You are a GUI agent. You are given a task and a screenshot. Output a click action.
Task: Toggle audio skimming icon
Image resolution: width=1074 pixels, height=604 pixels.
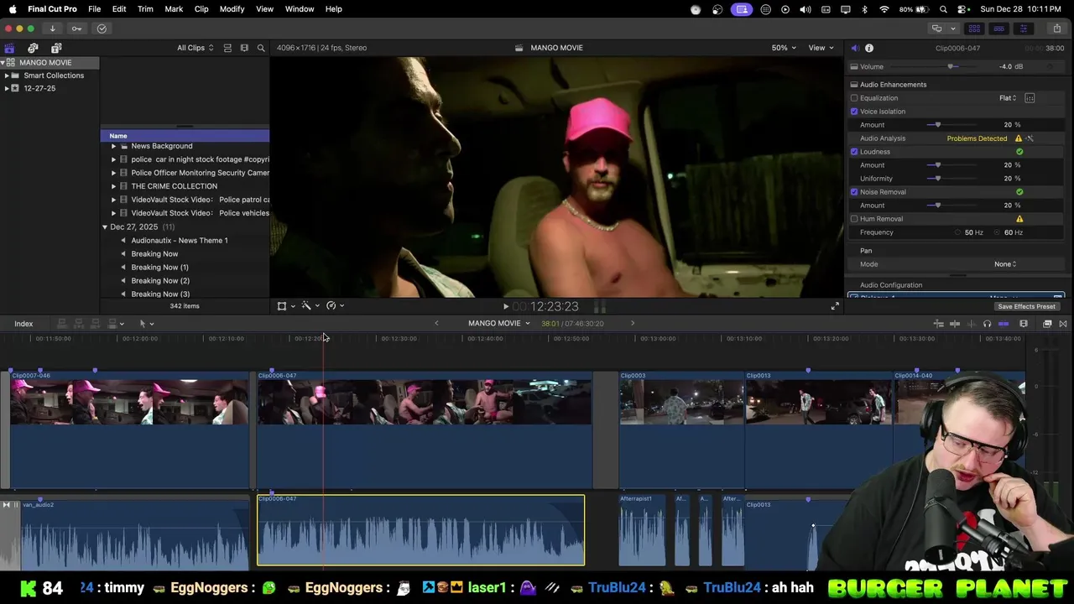[x=971, y=324]
